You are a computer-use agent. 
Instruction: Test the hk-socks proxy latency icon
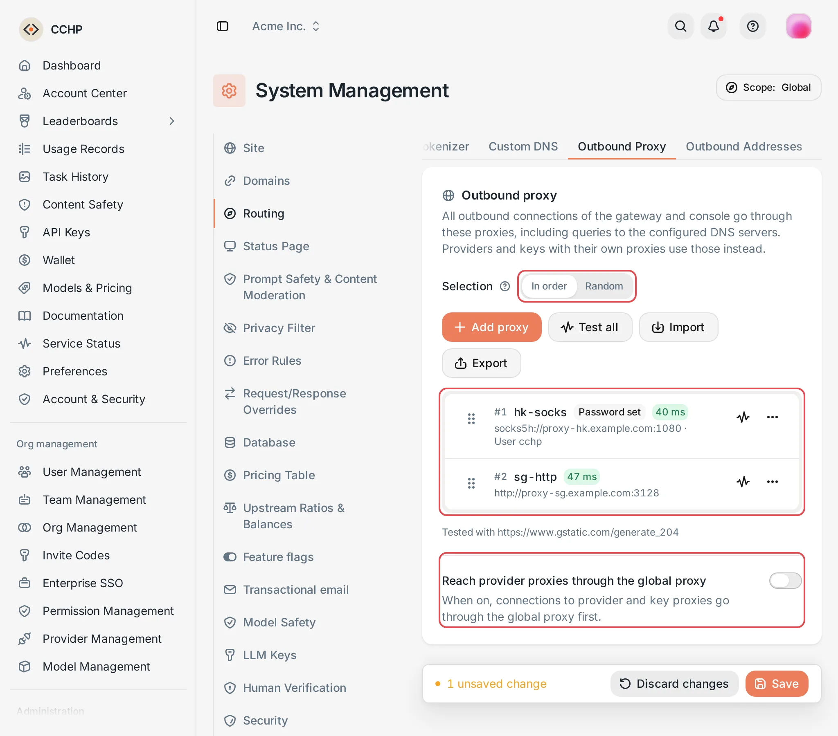[x=743, y=417]
